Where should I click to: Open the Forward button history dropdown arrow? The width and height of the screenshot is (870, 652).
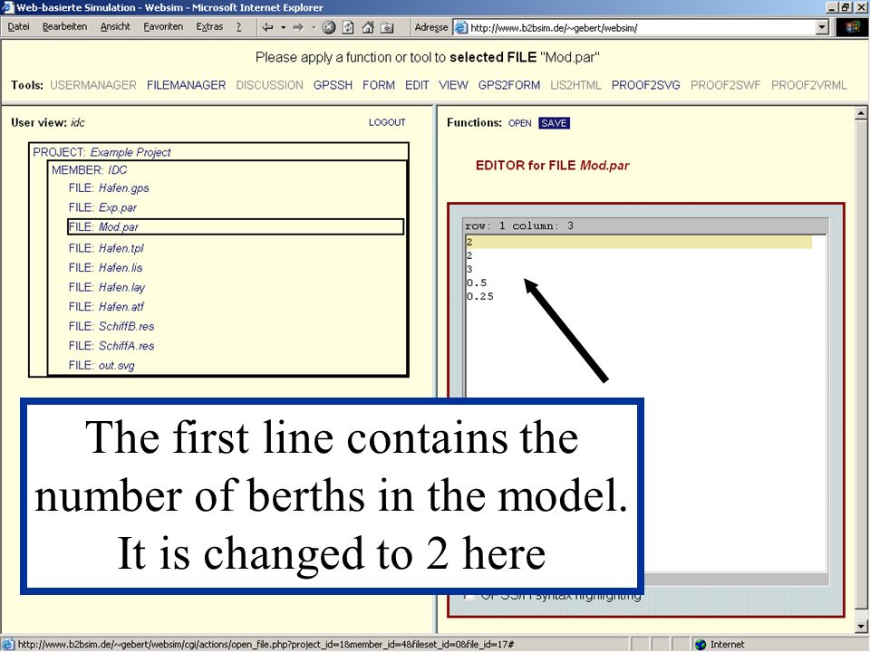click(314, 27)
